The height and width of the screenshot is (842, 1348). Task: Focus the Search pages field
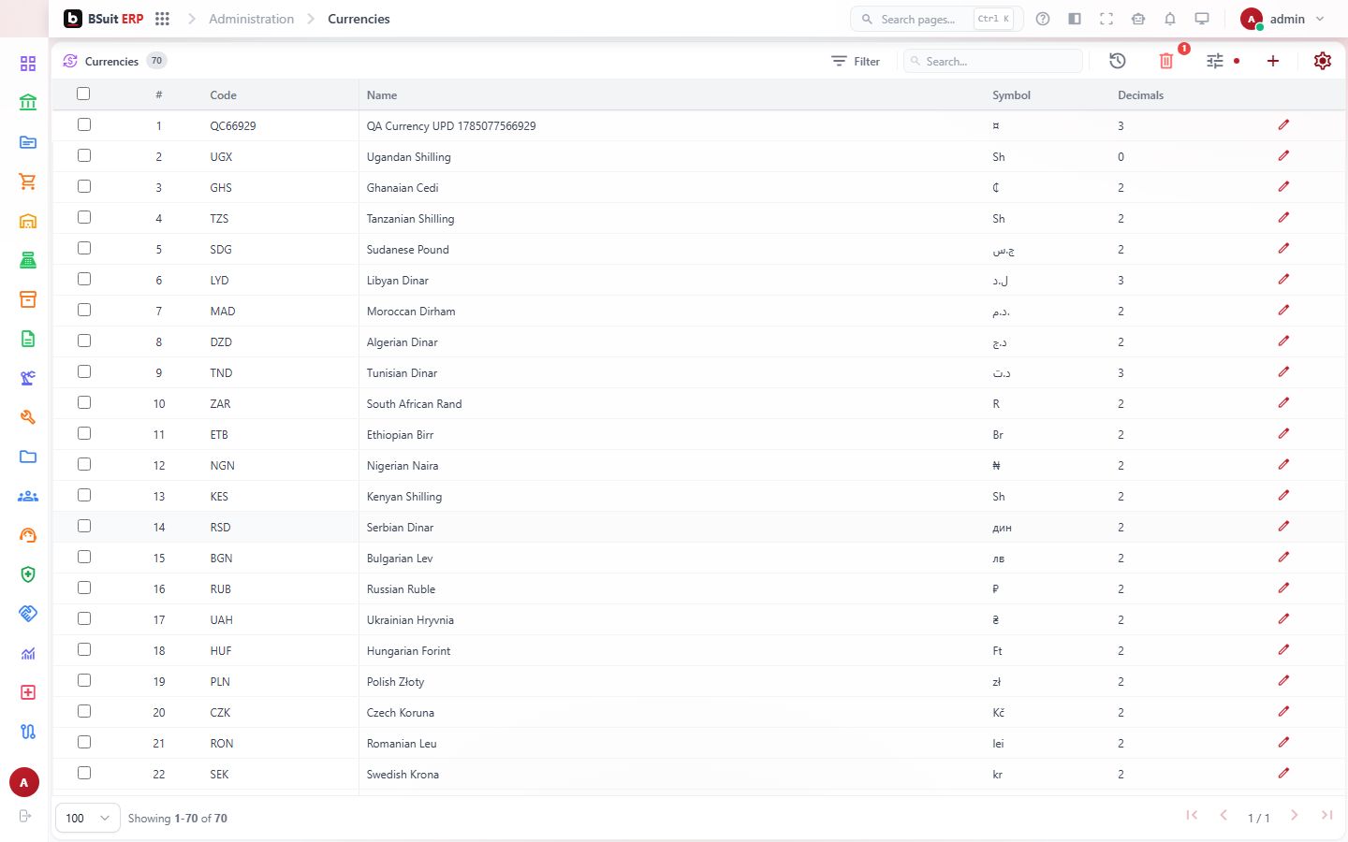936,19
